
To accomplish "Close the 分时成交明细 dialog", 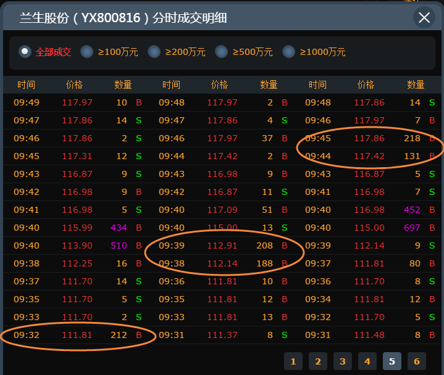I will [424, 18].
